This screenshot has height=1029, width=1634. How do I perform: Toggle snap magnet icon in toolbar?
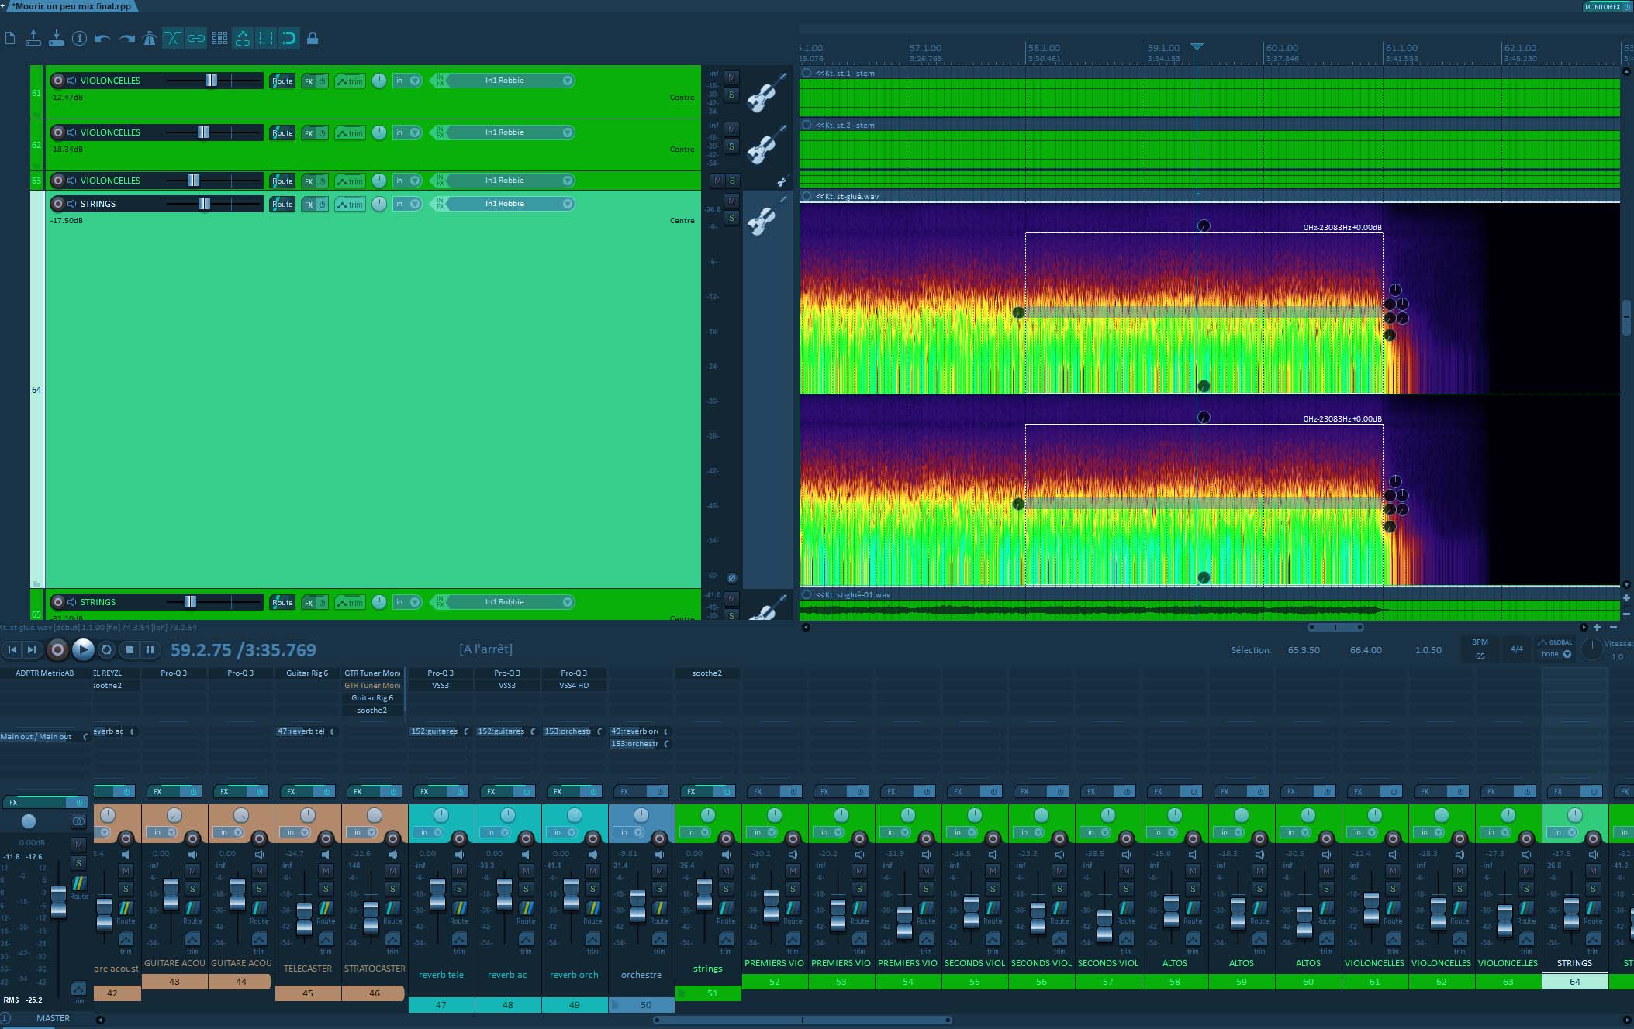click(x=289, y=38)
